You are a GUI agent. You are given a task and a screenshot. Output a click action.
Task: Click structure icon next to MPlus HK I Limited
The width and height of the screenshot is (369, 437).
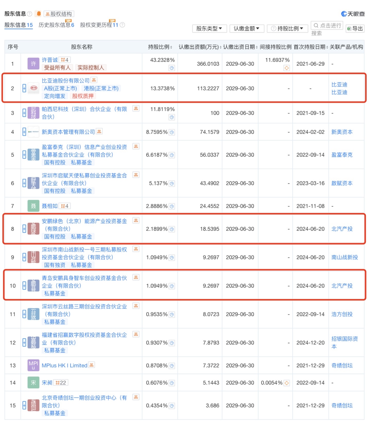pyautogui.click(x=92, y=365)
